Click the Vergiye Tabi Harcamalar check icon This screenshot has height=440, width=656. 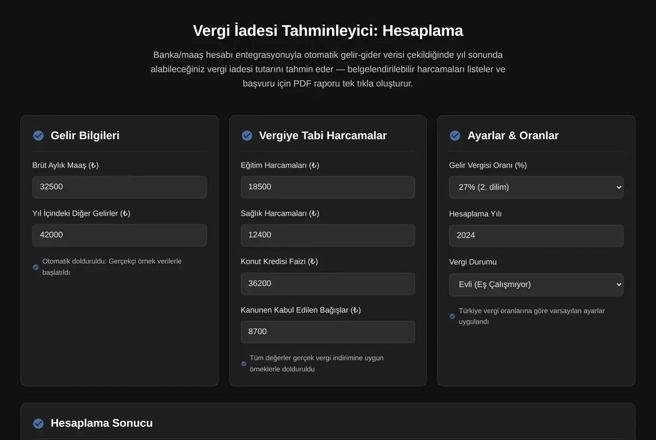click(x=247, y=135)
